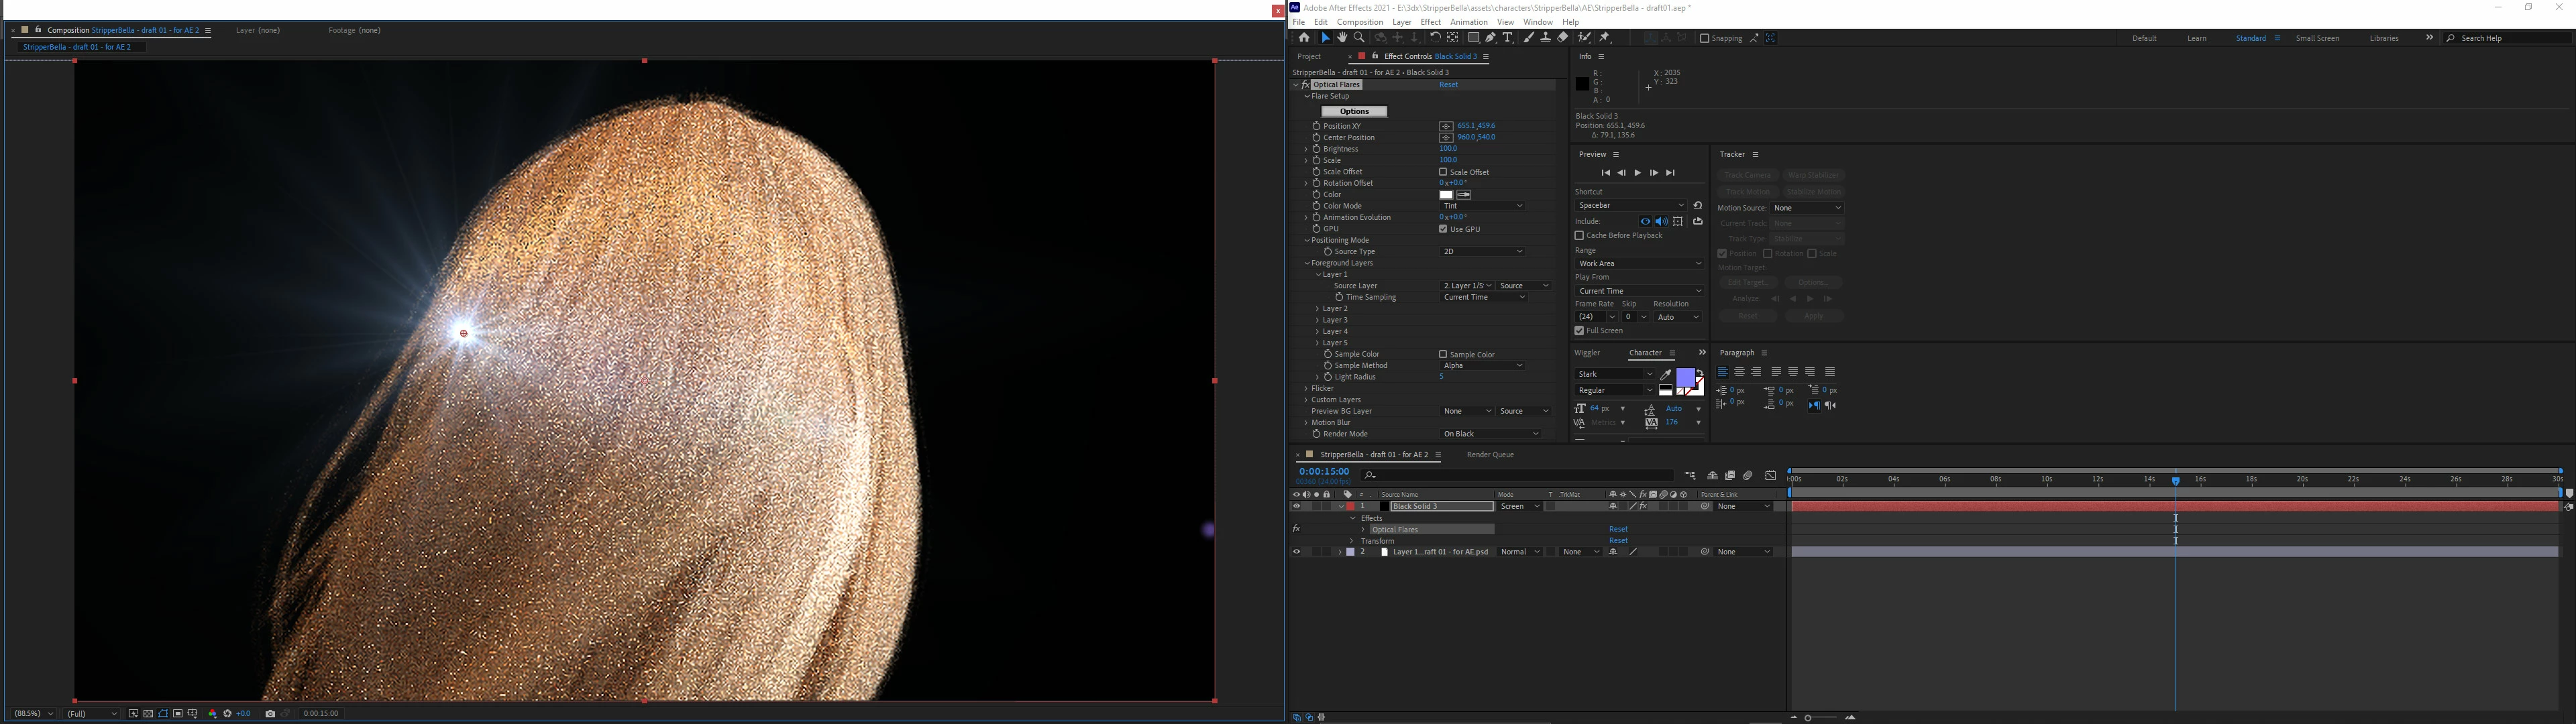This screenshot has height=724, width=2576.
Task: Select the Hand tool
Action: coord(1342,38)
